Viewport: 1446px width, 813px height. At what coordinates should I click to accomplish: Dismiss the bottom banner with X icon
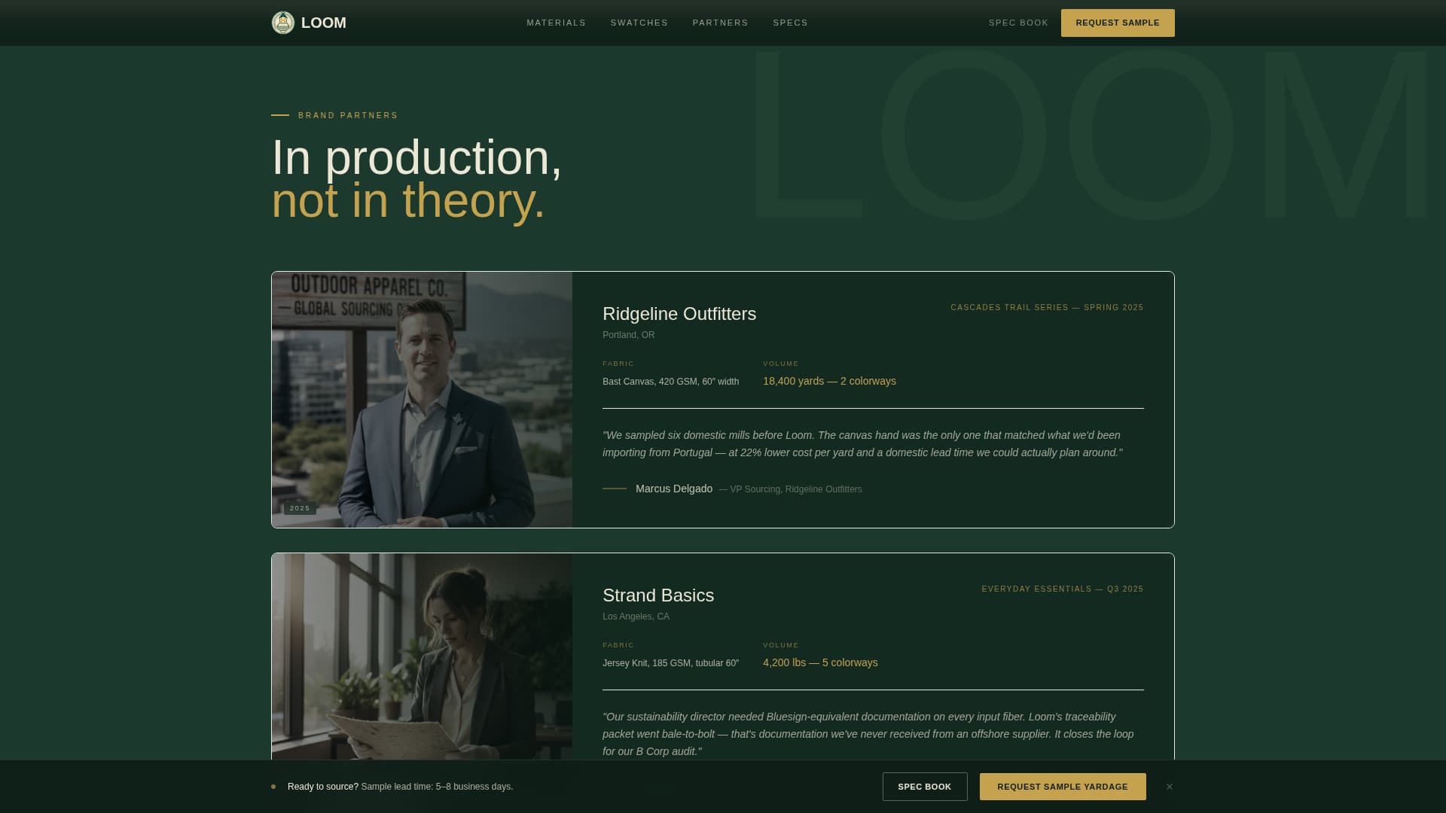pyautogui.click(x=1170, y=787)
